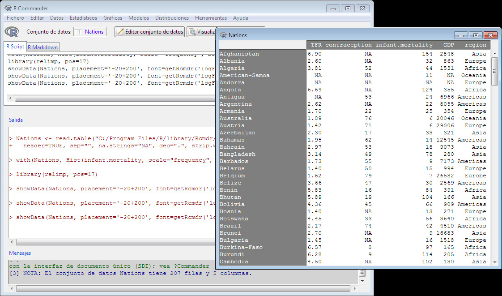Maximize the Nations data window
The width and height of the screenshot is (502, 296).
(x=476, y=35)
